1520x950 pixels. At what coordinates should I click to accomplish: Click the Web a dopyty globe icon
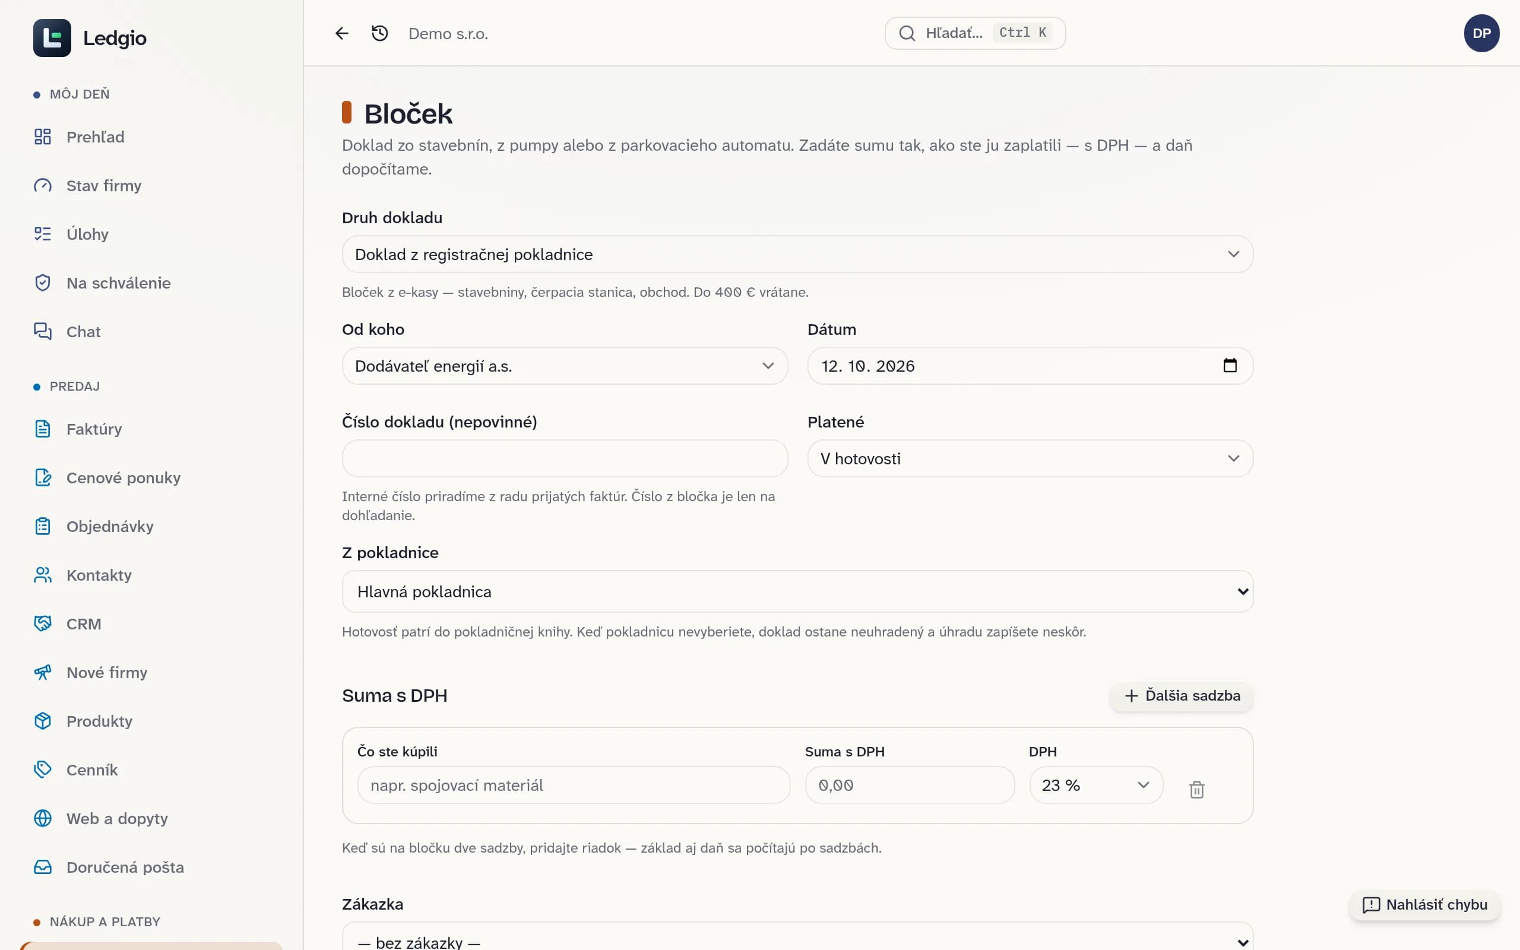43,819
